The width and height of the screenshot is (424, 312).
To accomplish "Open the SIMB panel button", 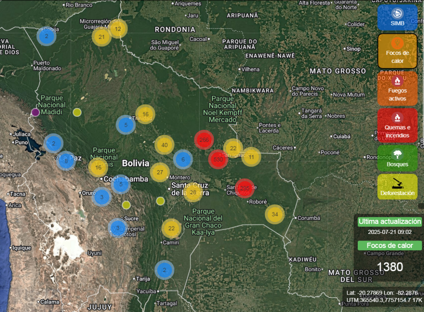I will tap(397, 17).
